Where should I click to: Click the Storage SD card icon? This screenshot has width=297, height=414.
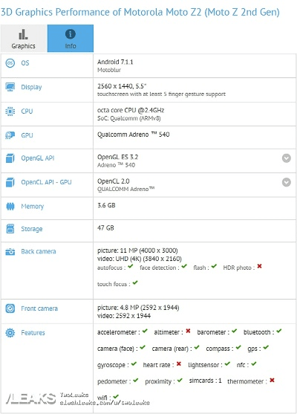click(10, 229)
